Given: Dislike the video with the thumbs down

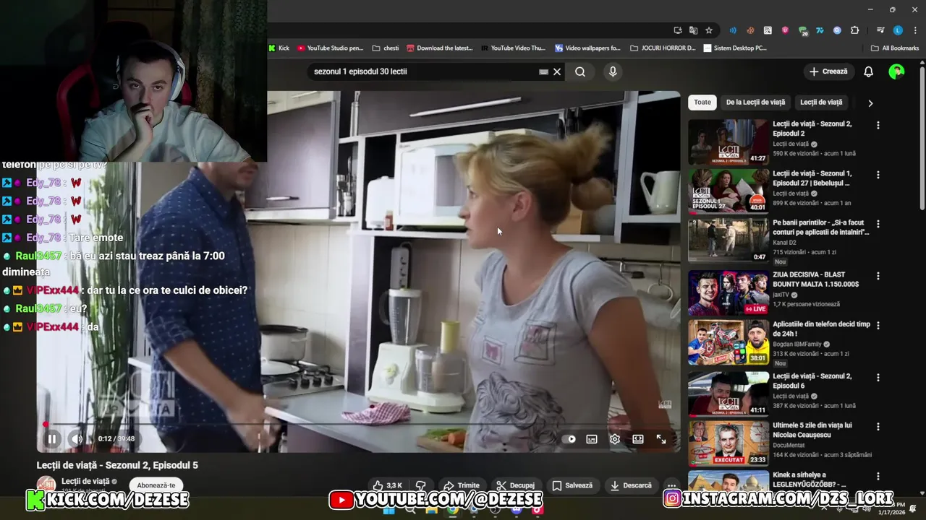Looking at the screenshot, I should pyautogui.click(x=421, y=485).
